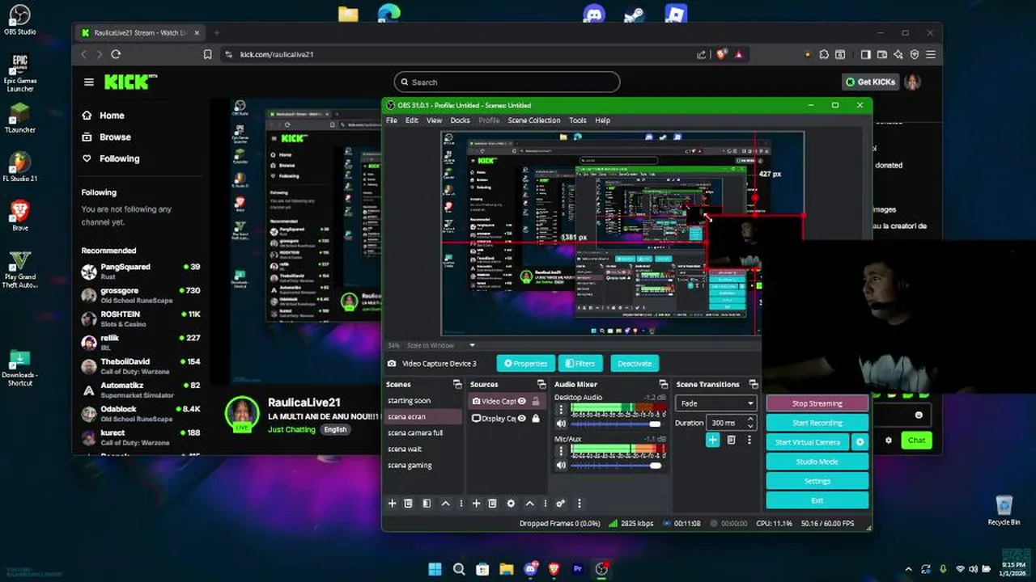Image resolution: width=1036 pixels, height=582 pixels.
Task: Add a scene transition with plus button
Action: coord(712,440)
